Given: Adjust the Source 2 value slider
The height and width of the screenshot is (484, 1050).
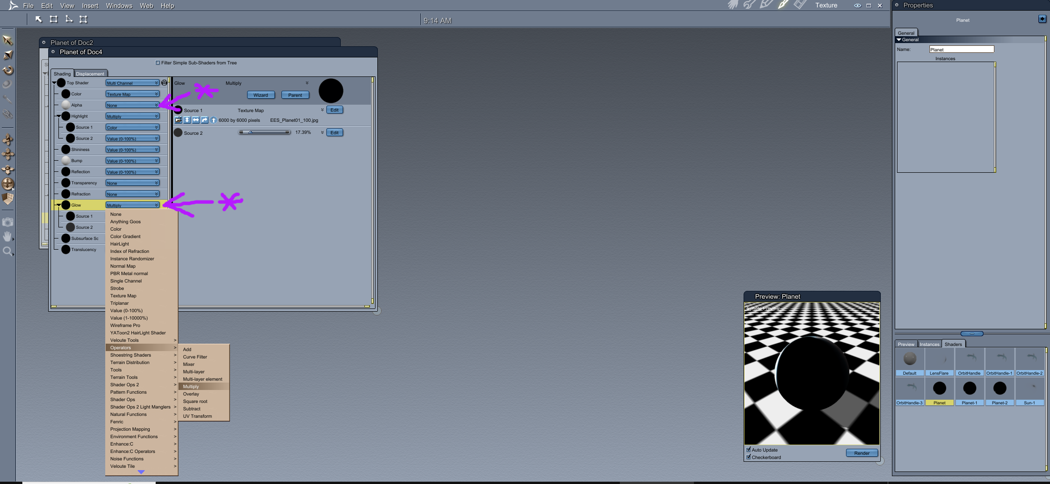Looking at the screenshot, I should pyautogui.click(x=265, y=132).
